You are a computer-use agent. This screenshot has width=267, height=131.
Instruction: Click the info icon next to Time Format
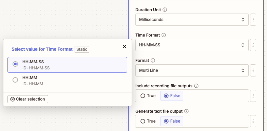164,35
